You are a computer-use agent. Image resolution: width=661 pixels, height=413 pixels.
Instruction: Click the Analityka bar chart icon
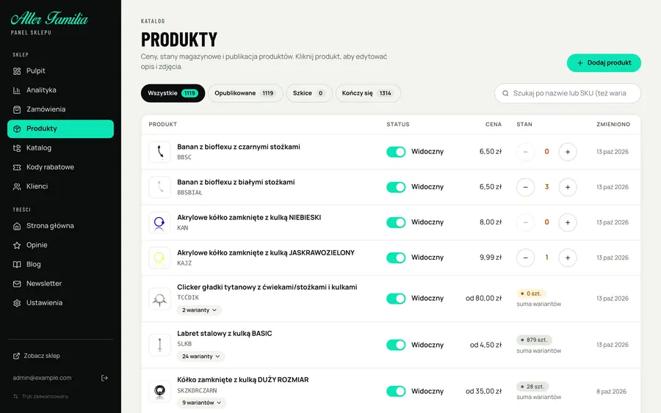pos(17,90)
